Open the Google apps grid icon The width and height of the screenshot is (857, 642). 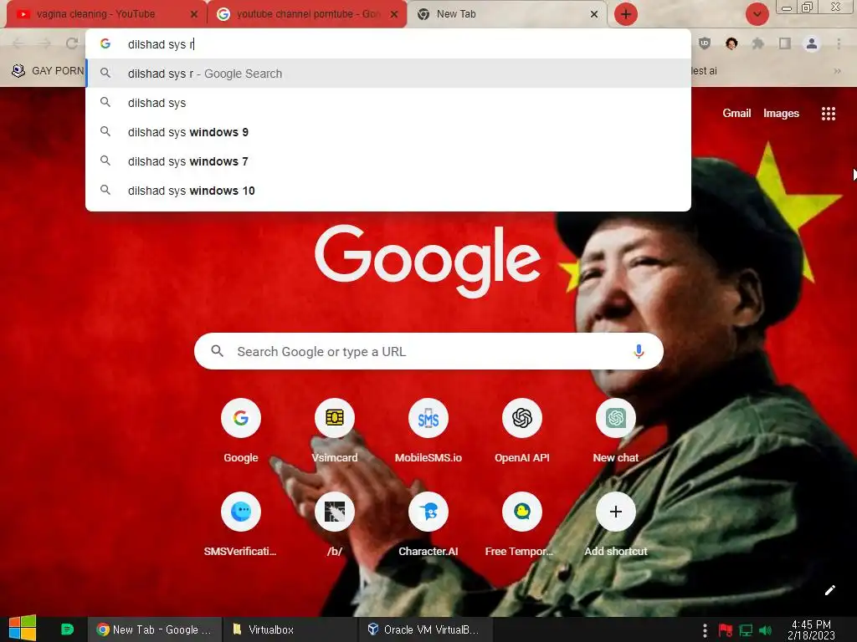point(828,114)
